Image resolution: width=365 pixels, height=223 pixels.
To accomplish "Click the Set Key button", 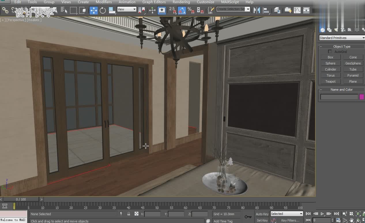I will click(262, 220).
